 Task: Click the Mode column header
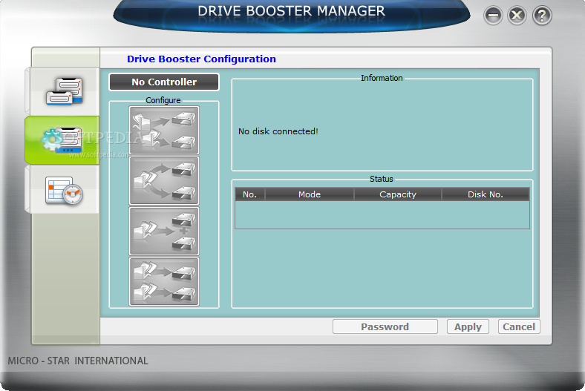pyautogui.click(x=310, y=194)
